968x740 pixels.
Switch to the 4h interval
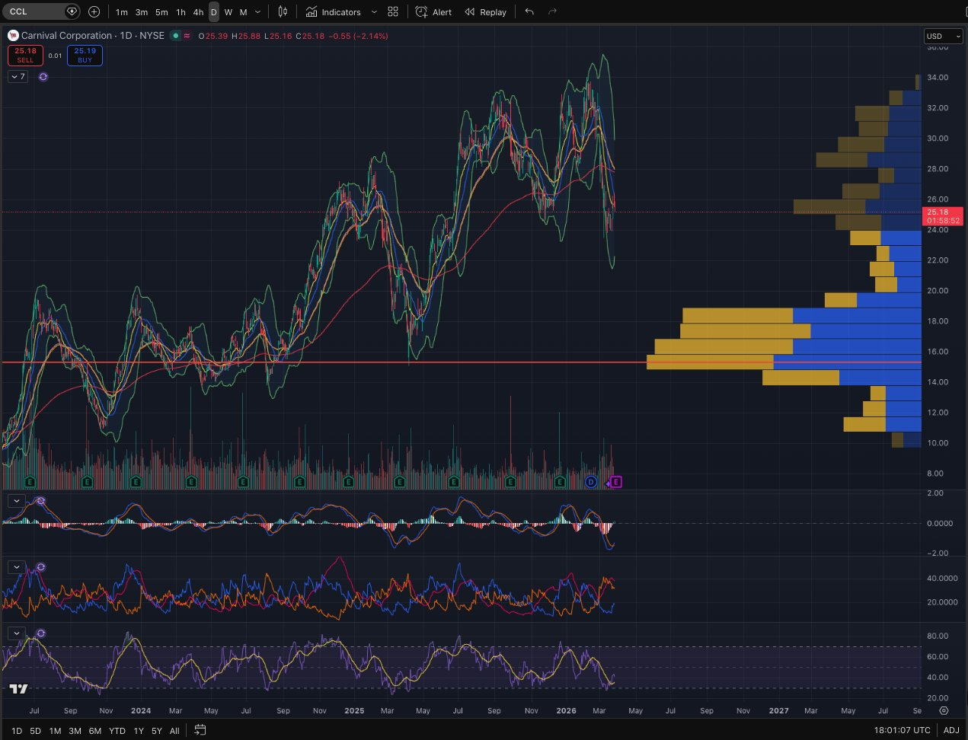tap(198, 12)
